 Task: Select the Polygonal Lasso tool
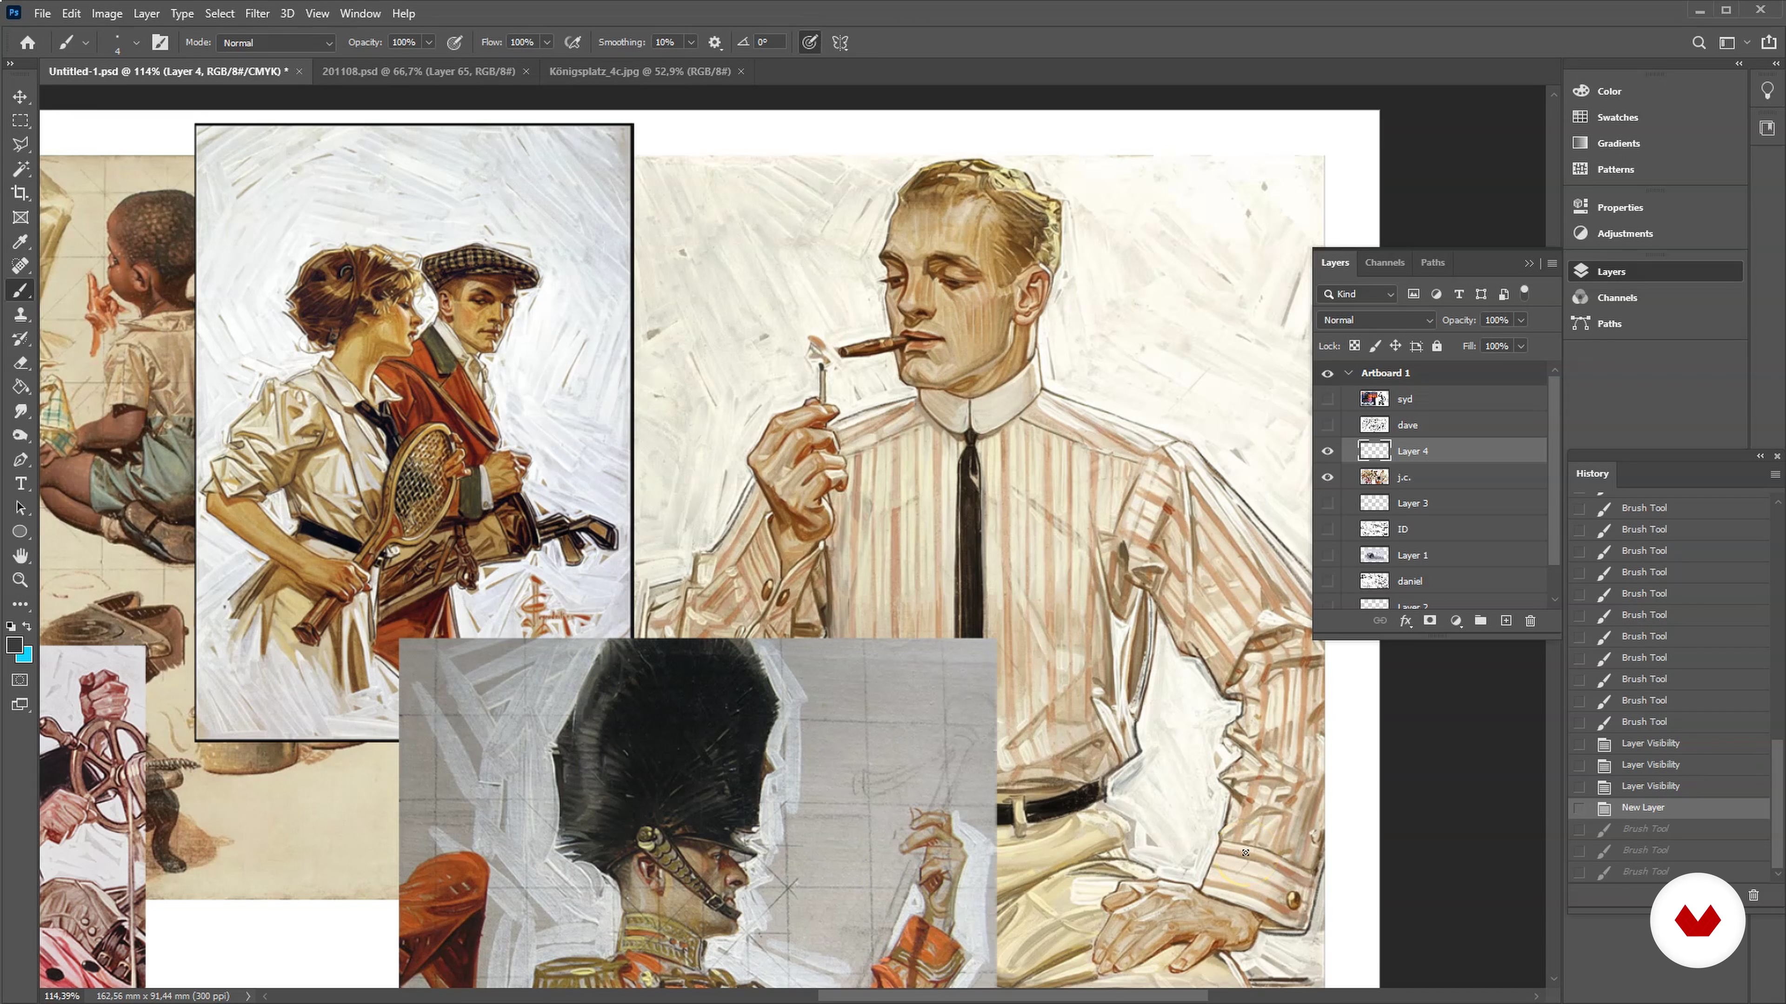click(x=20, y=144)
